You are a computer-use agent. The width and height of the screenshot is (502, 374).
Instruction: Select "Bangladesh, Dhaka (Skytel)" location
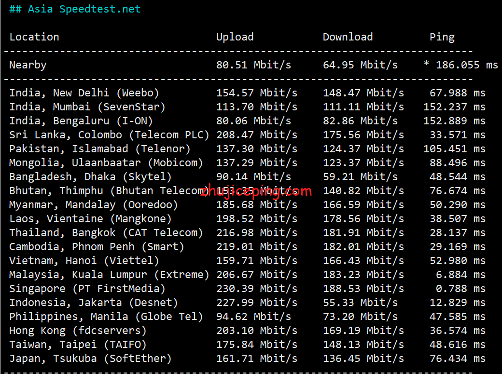click(90, 177)
